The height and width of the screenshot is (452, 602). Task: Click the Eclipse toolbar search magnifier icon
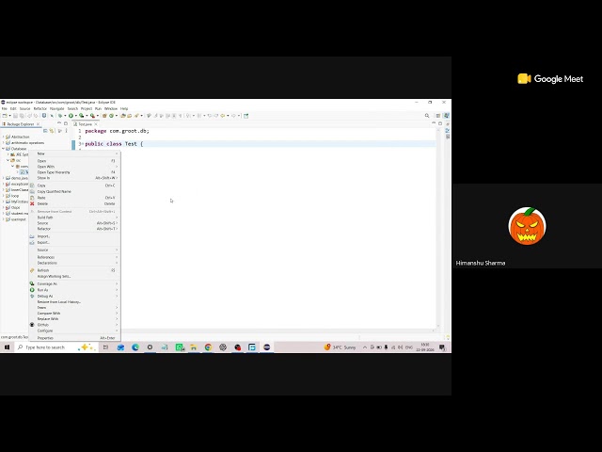click(427, 116)
